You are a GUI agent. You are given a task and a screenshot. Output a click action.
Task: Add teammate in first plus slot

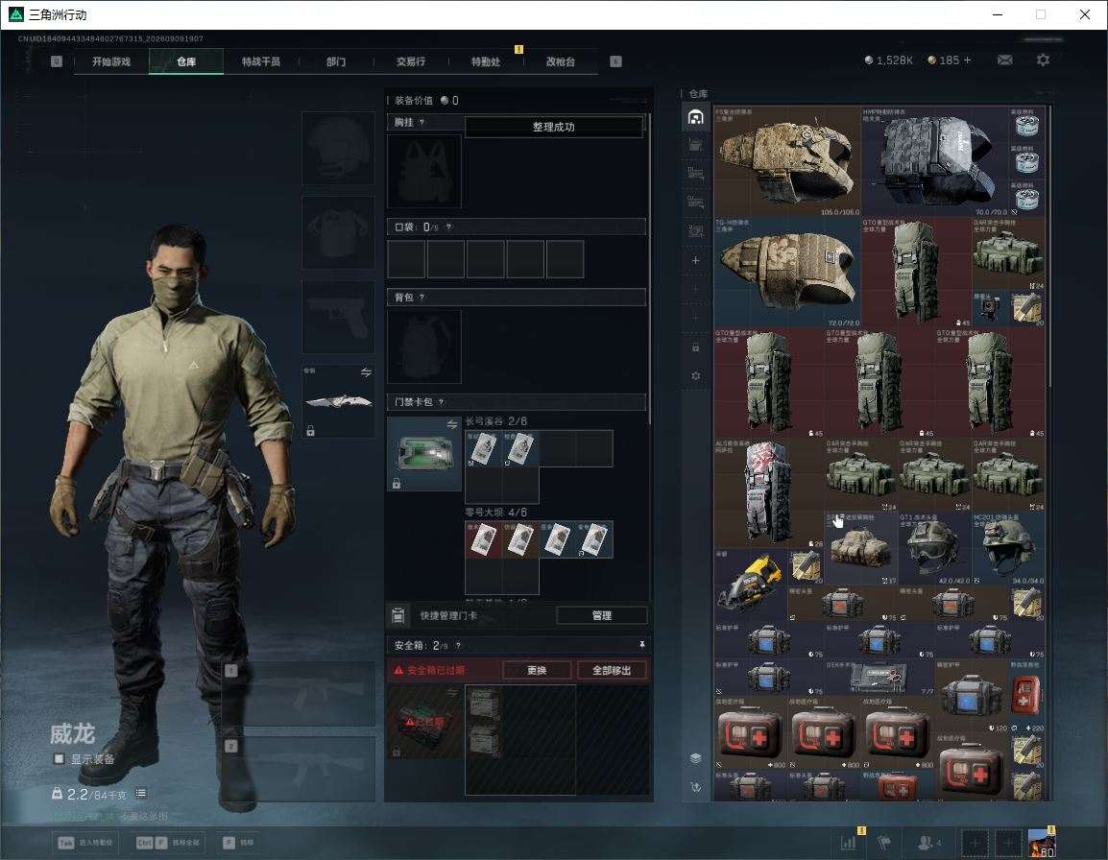click(974, 843)
